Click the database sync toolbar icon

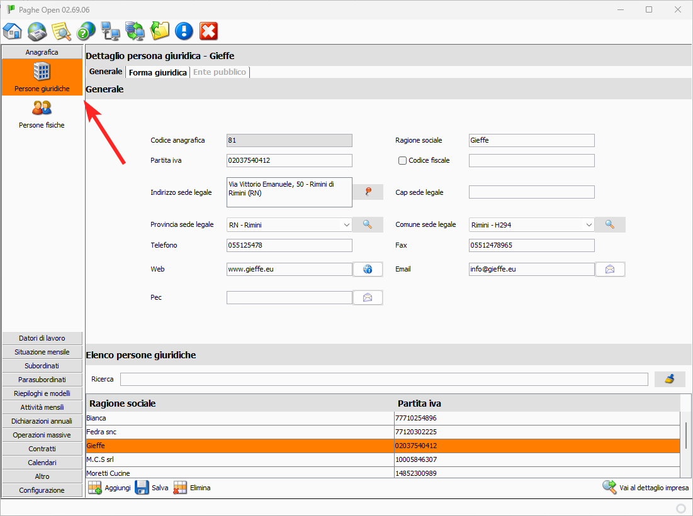(x=135, y=31)
